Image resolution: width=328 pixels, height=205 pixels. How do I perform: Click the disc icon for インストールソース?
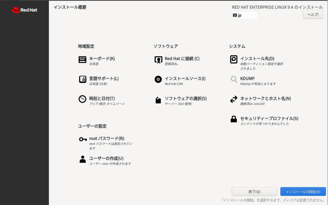coord(158,79)
